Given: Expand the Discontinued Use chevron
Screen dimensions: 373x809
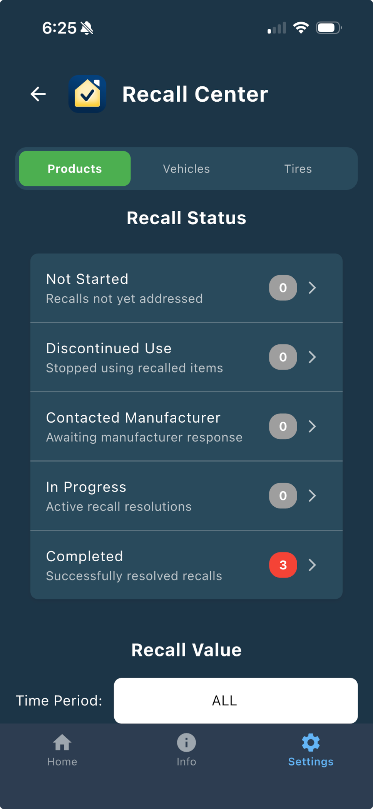Looking at the screenshot, I should (312, 357).
